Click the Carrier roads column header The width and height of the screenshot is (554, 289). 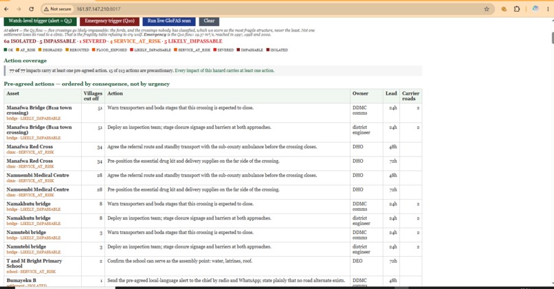click(x=410, y=96)
